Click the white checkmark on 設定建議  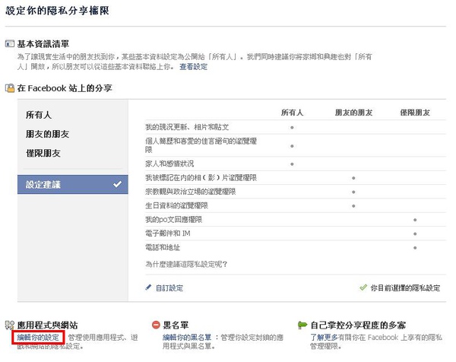117,184
